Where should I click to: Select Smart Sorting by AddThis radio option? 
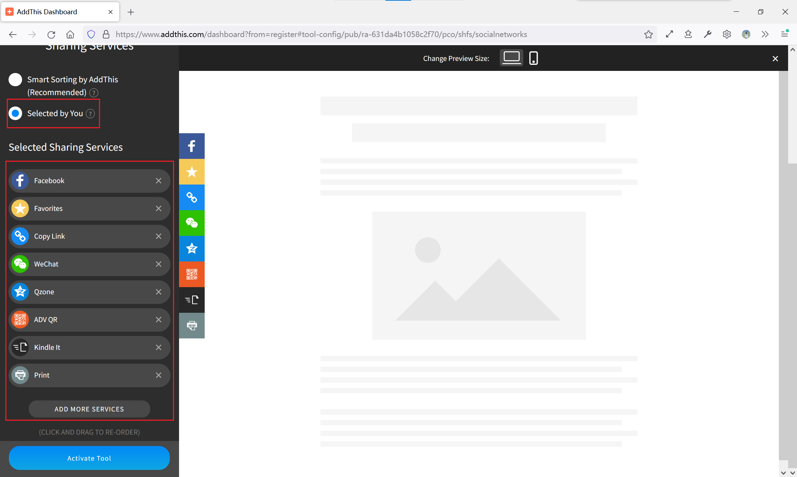[15, 79]
